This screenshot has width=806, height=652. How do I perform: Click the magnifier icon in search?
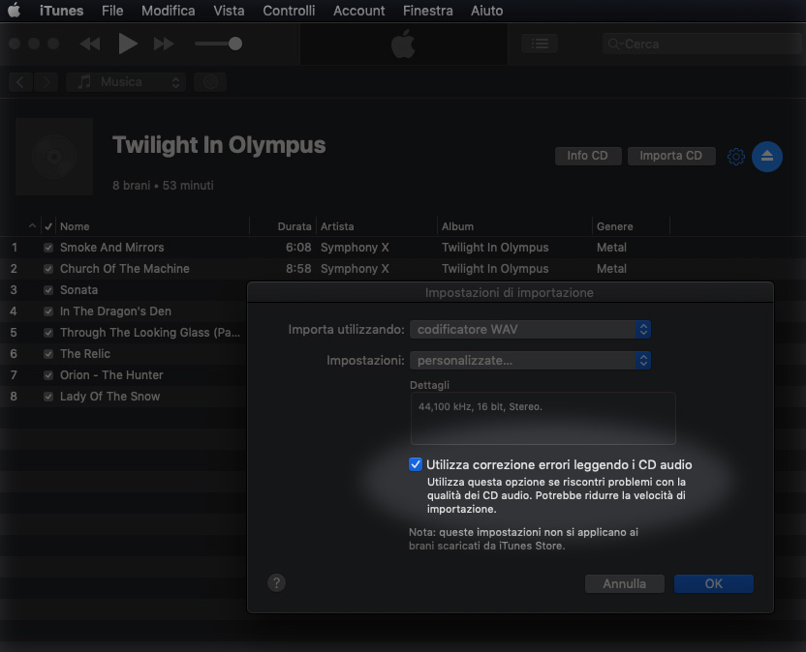[614, 44]
